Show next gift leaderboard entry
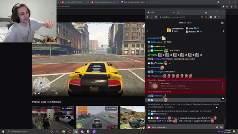 (223, 31)
